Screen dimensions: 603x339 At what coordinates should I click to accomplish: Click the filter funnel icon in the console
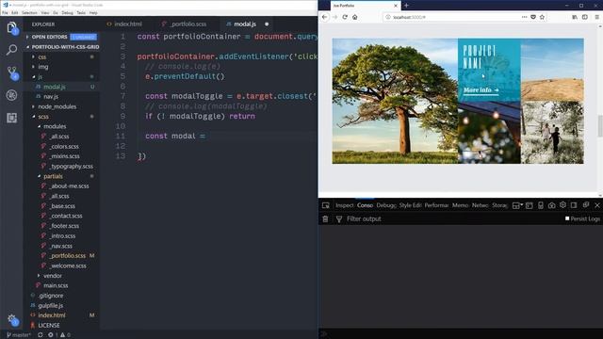click(339, 219)
